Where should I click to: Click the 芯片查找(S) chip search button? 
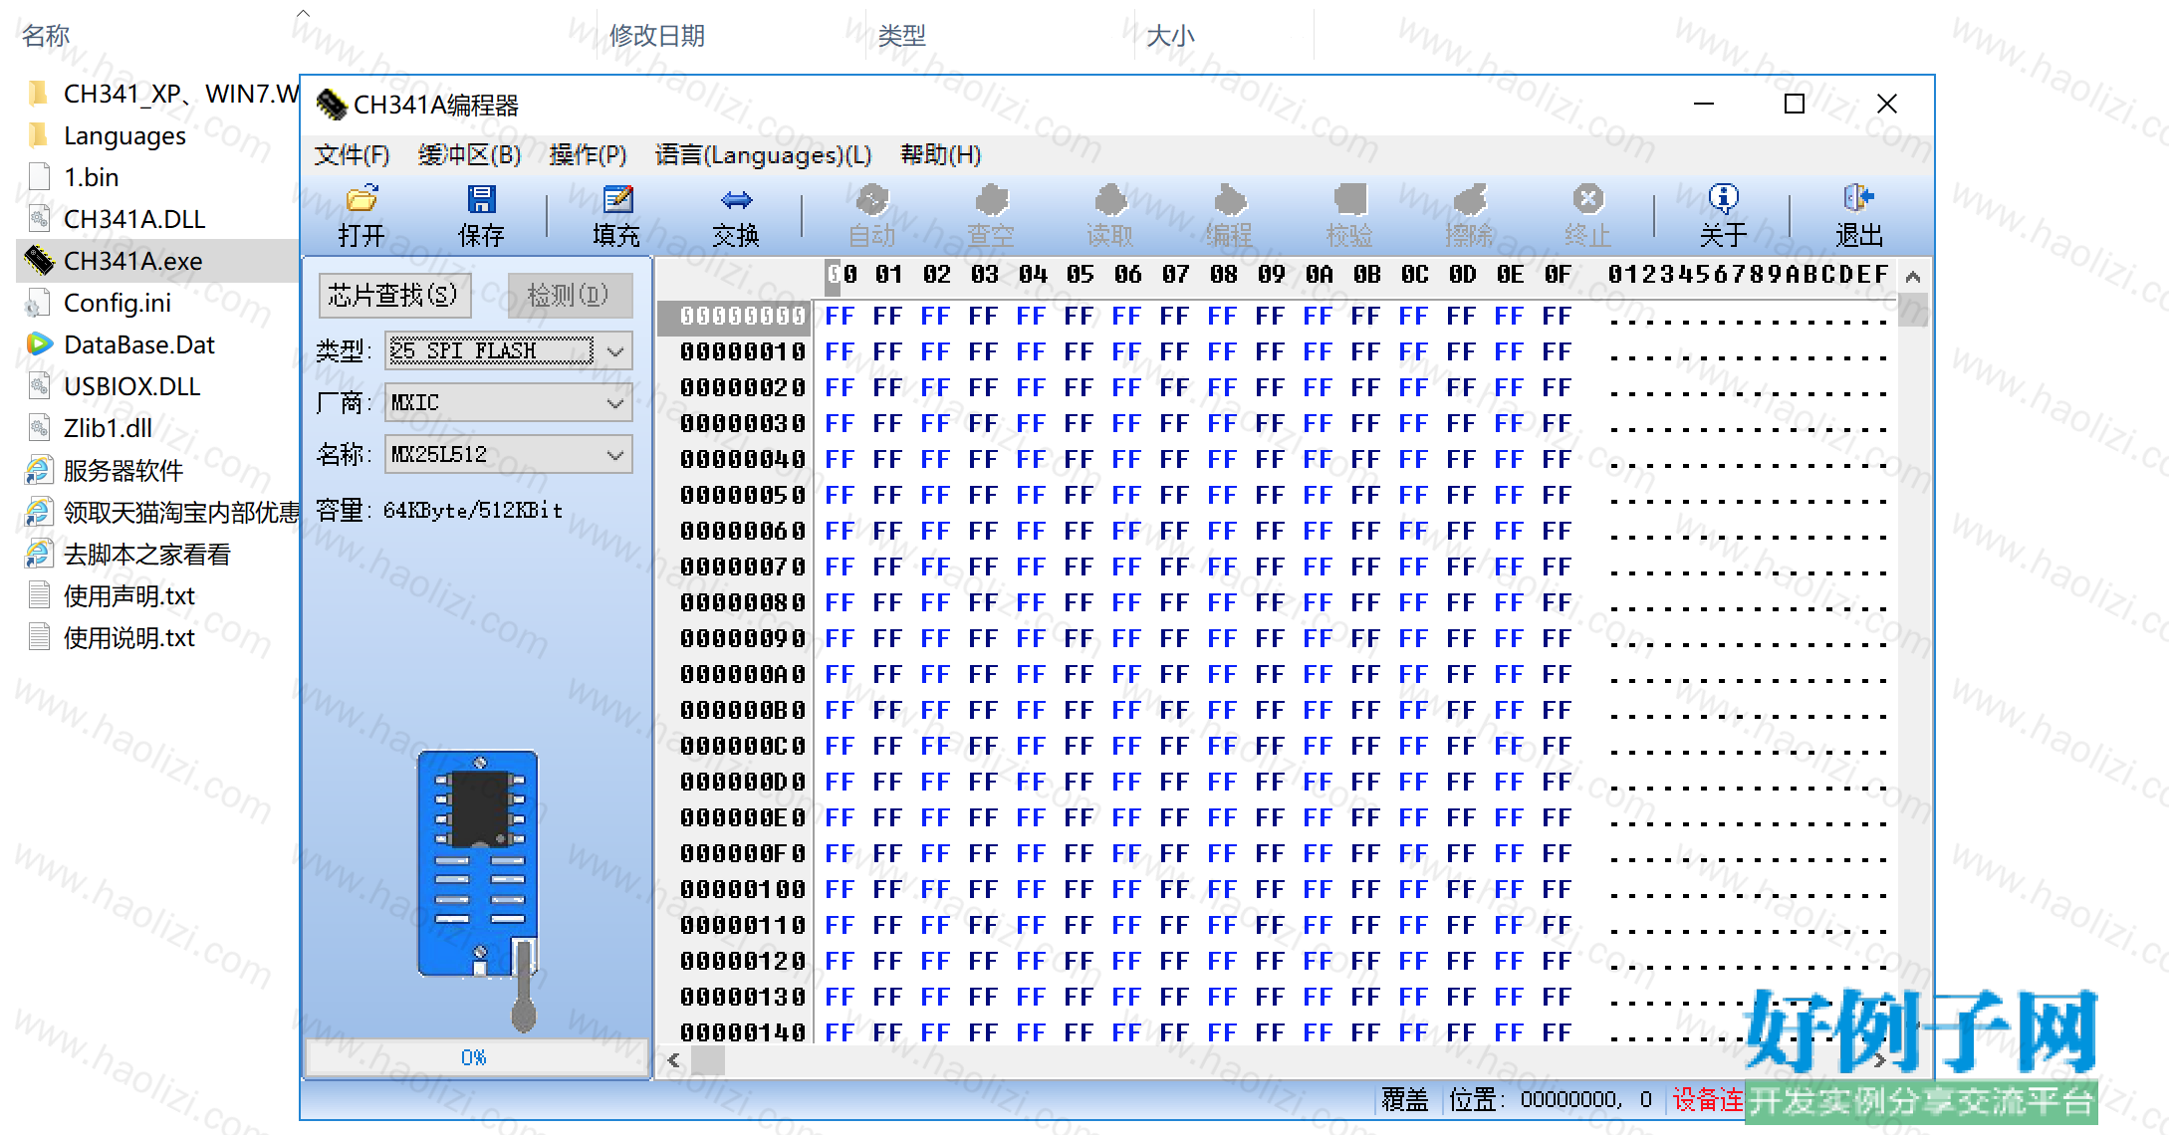393,295
